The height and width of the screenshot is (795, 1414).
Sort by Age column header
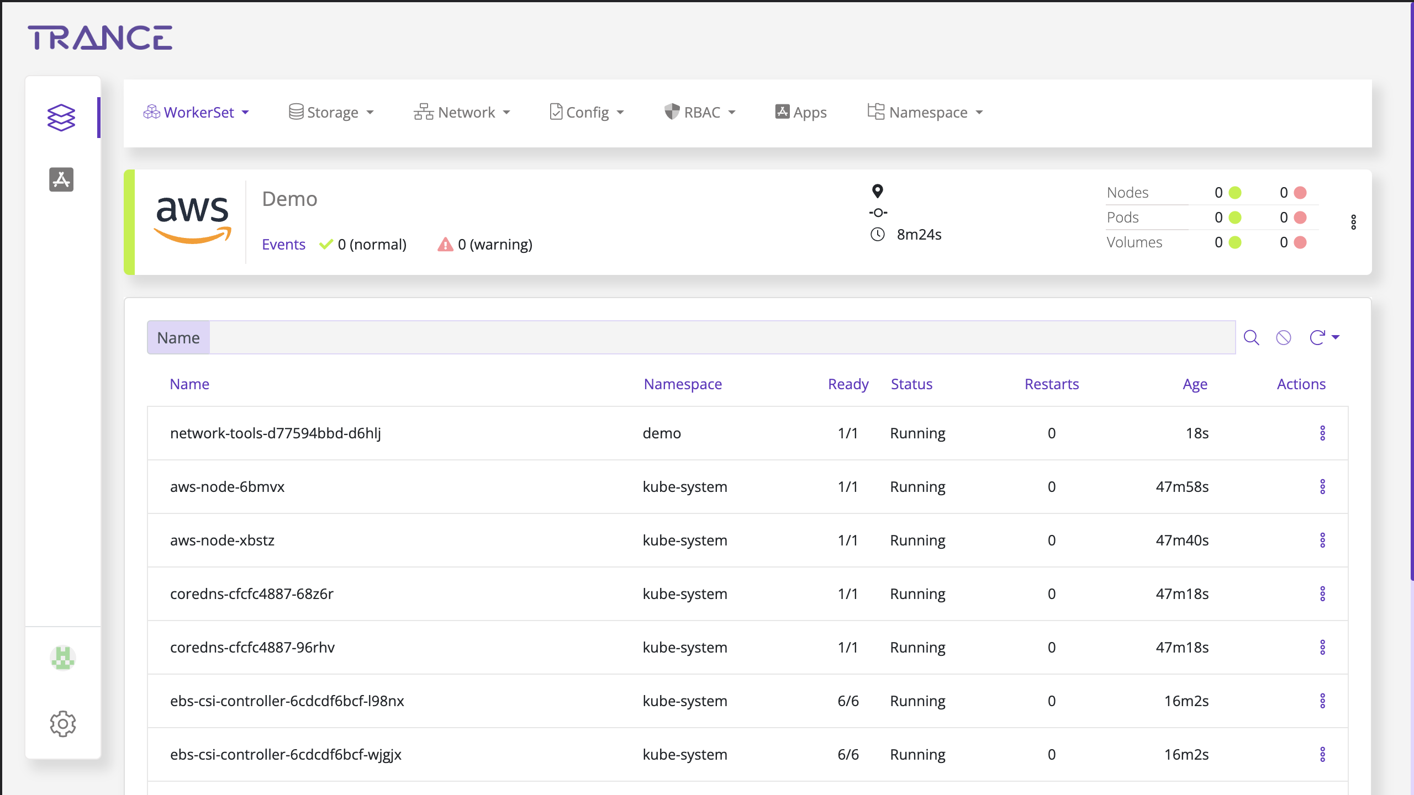1195,384
